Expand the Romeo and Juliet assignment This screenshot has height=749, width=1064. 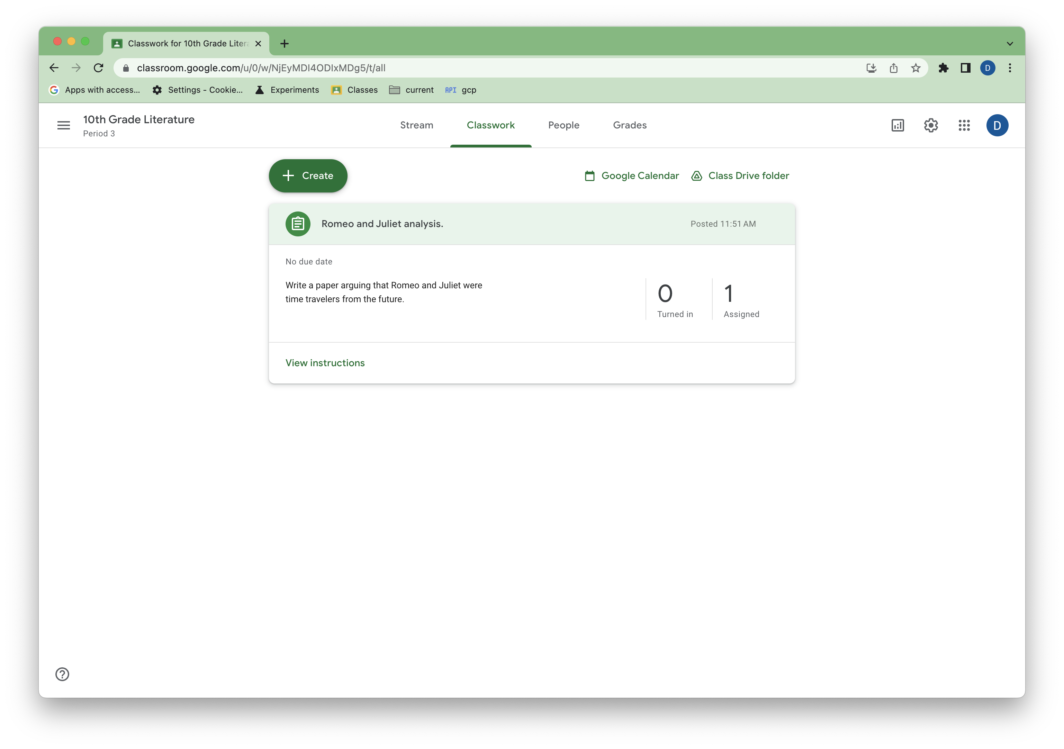[x=532, y=223]
